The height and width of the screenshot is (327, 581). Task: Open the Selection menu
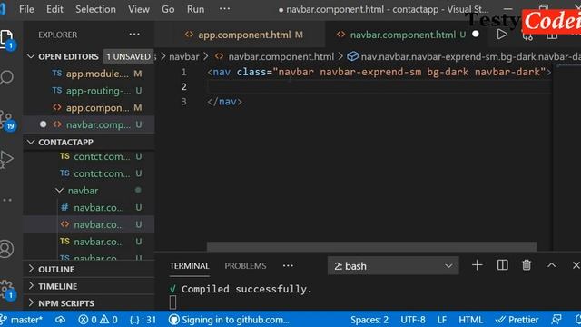point(95,9)
